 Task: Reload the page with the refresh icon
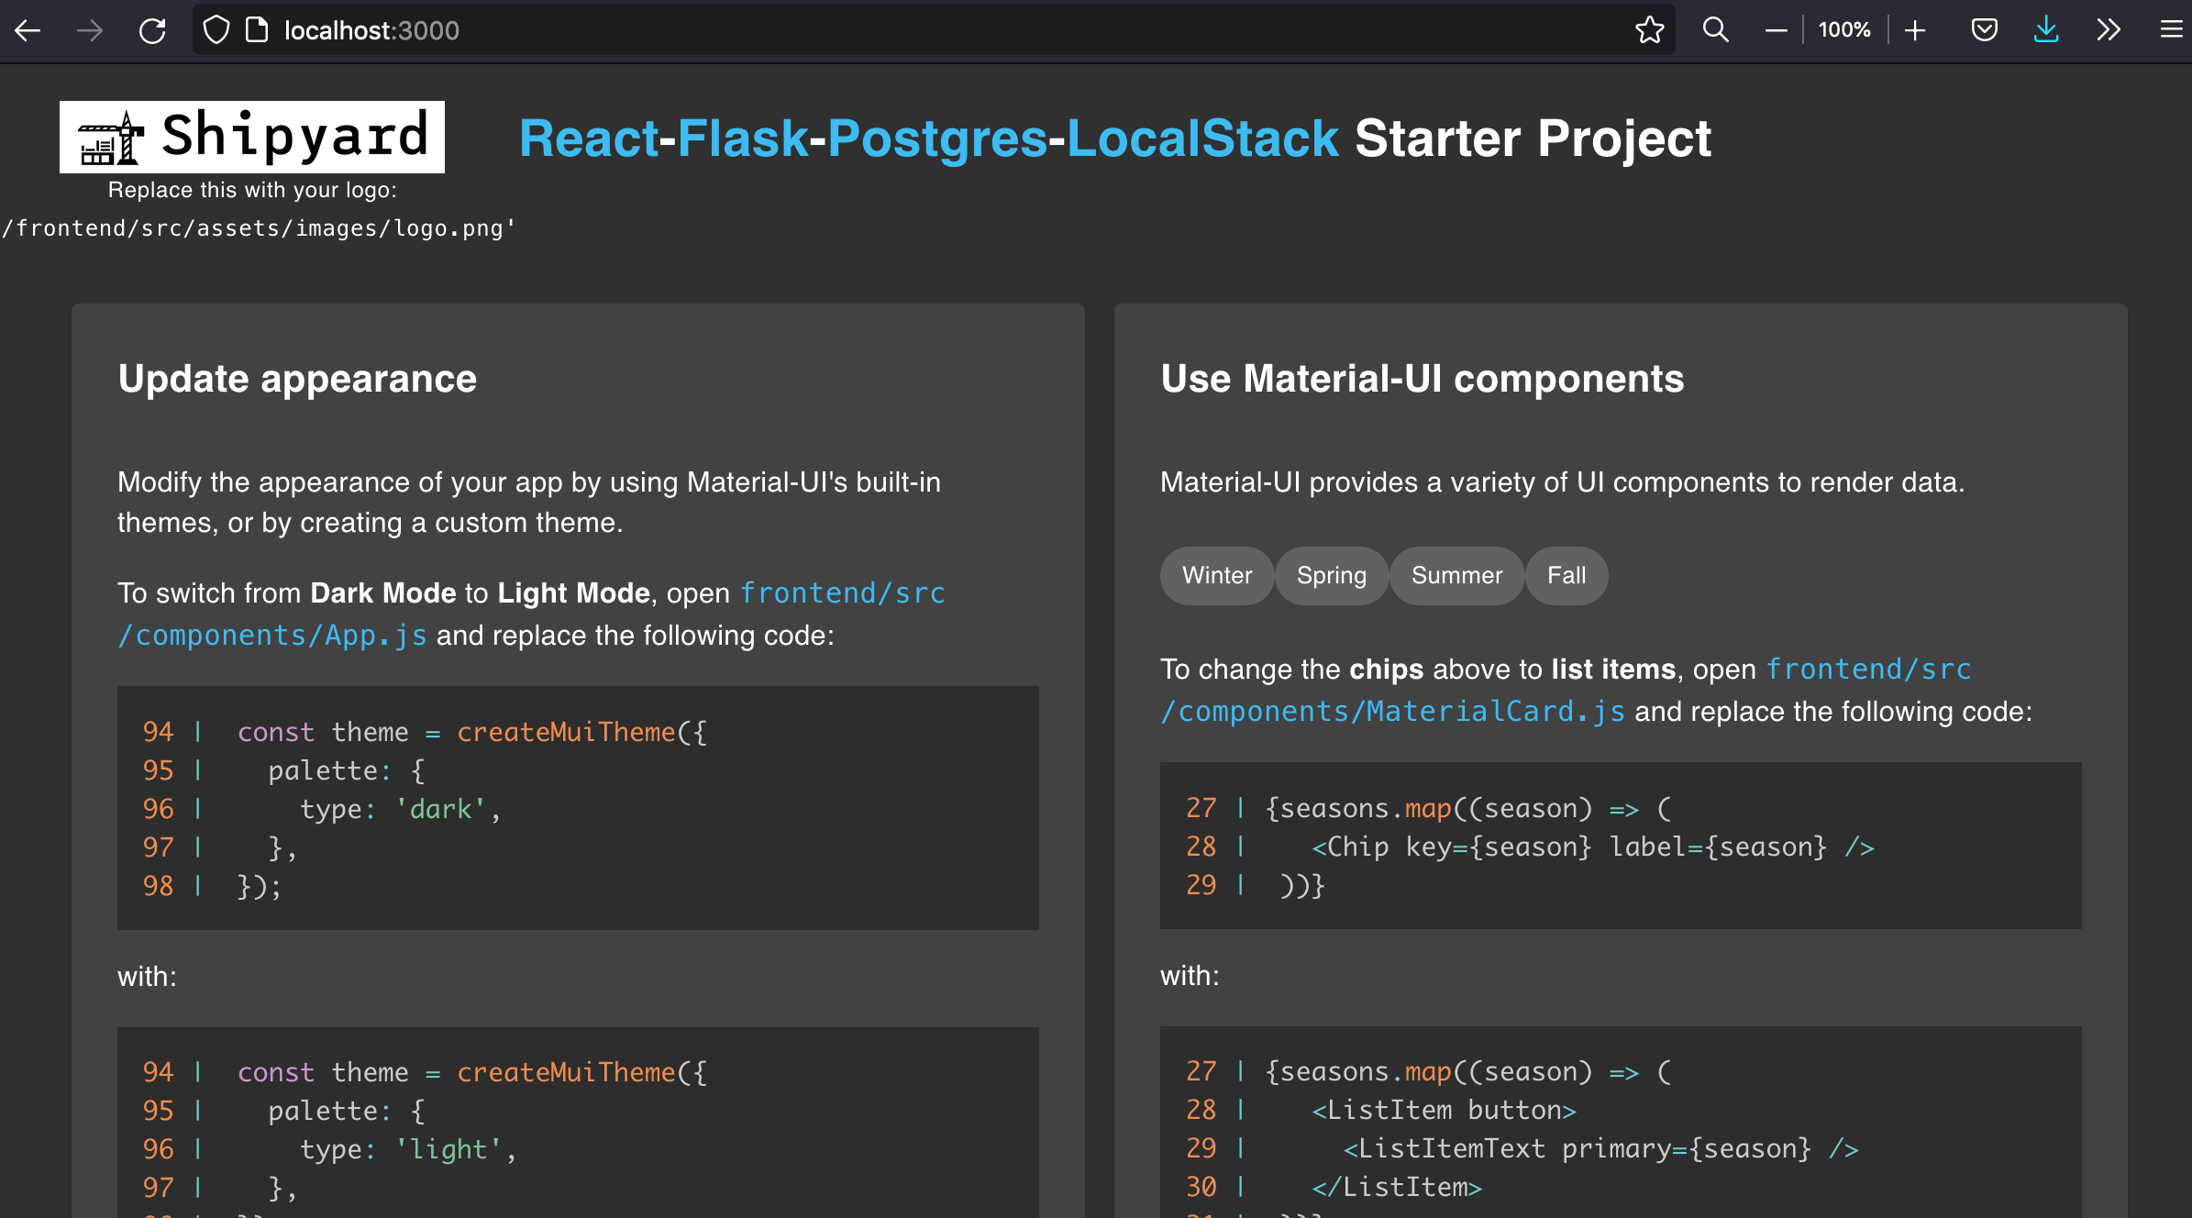[x=152, y=30]
